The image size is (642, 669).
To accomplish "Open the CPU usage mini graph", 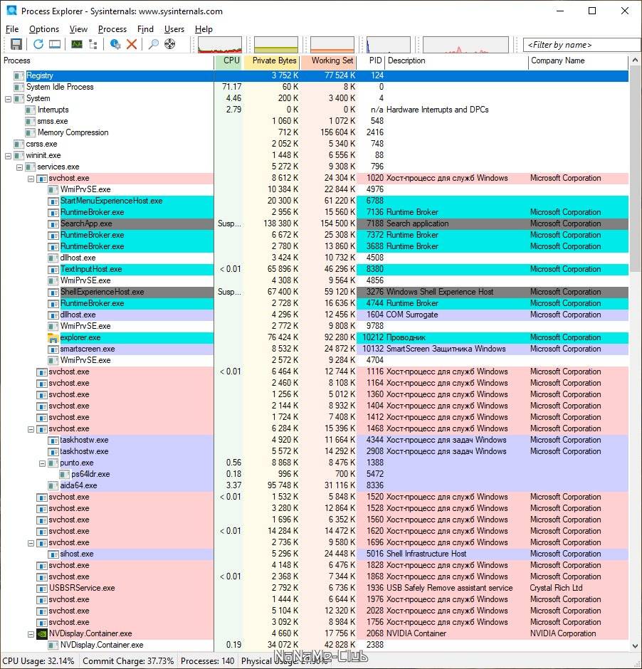I will pos(220,44).
